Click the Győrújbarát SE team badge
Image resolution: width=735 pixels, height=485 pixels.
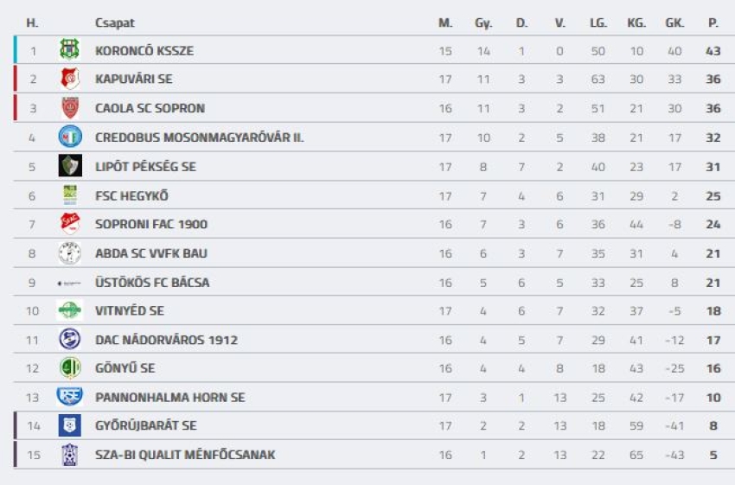(x=69, y=425)
